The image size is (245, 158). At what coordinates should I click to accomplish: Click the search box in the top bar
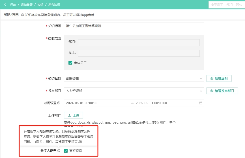click(226, 5)
